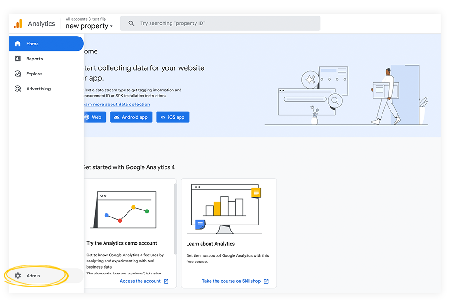
Task: Open Admin via the gear icon
Action: point(18,276)
